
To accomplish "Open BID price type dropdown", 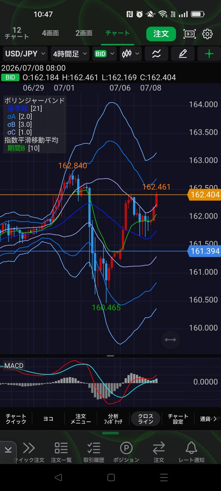I will 105,54.
